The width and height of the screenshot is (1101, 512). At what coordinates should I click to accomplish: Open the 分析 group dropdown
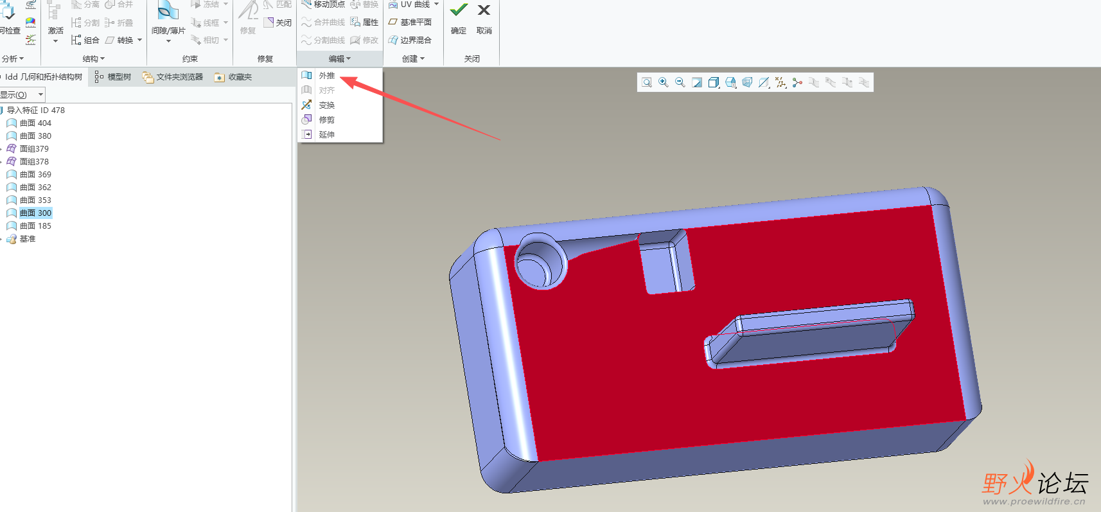click(x=13, y=58)
